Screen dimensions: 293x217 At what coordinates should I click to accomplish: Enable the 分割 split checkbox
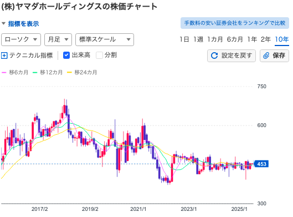click(99, 55)
